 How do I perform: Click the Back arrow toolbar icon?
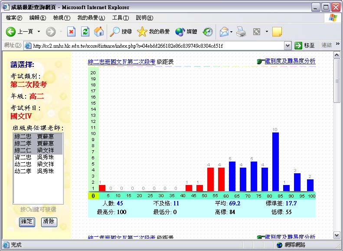point(11,32)
